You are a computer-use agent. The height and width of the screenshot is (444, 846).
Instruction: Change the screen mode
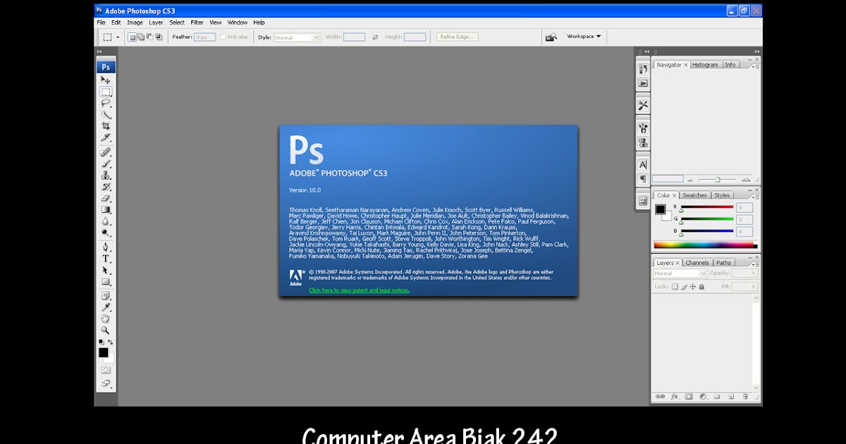(x=106, y=384)
